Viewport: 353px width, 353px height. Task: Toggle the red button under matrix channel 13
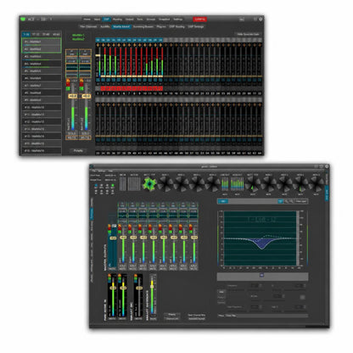[x=160, y=88]
